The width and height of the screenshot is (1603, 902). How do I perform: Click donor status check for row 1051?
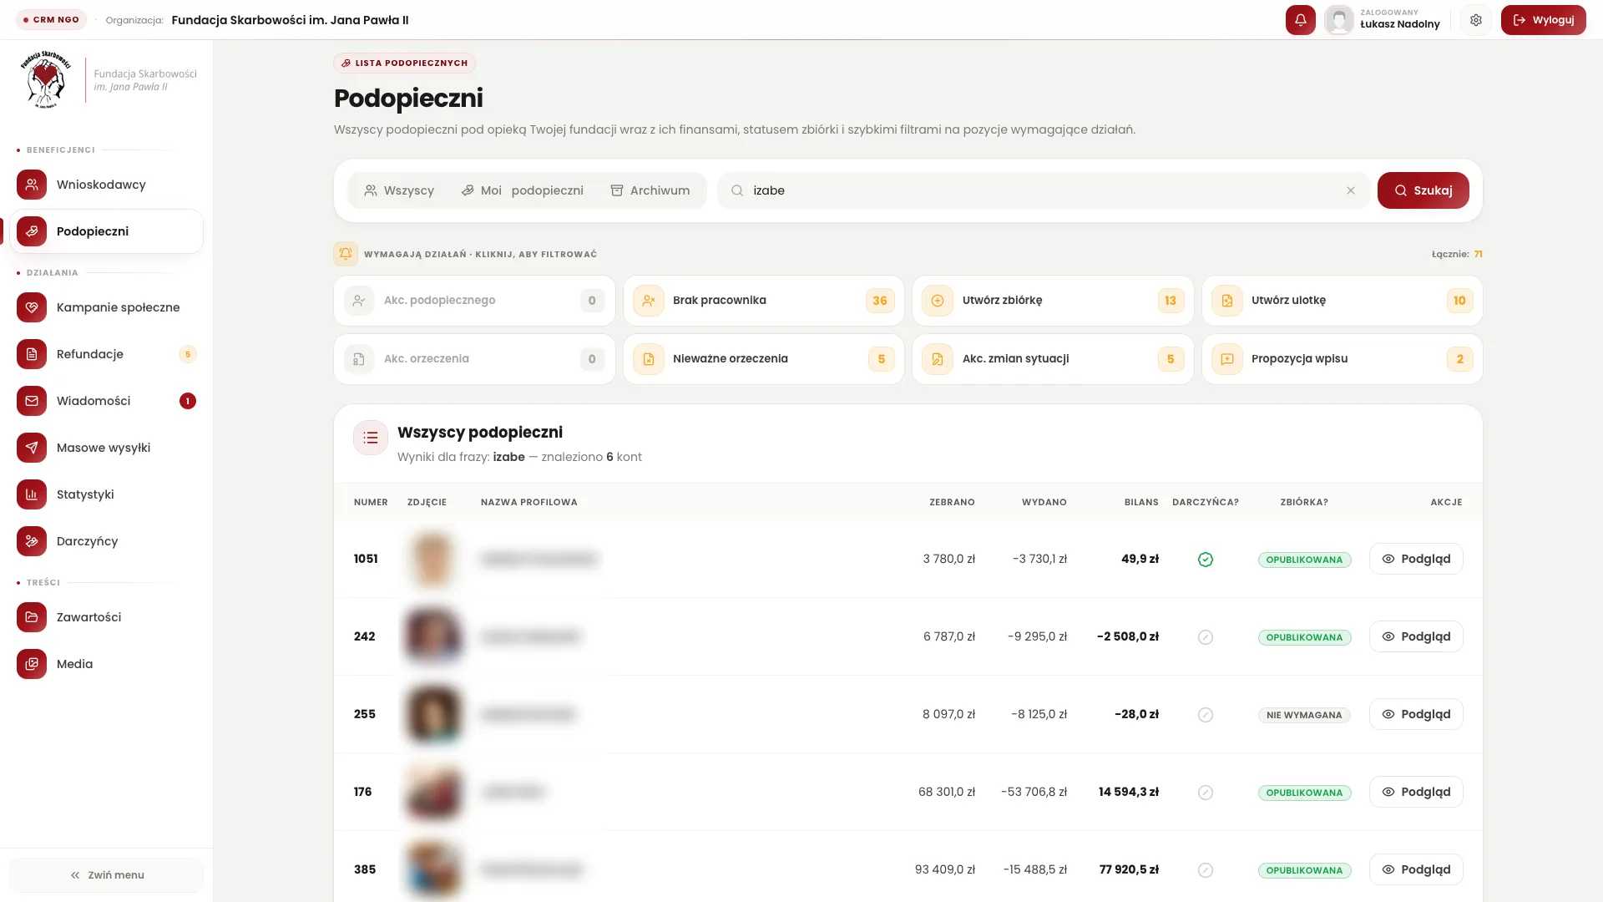click(x=1206, y=560)
